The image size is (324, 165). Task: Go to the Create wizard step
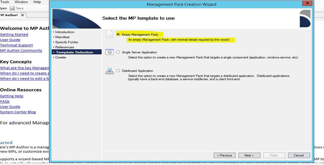click(x=60, y=57)
